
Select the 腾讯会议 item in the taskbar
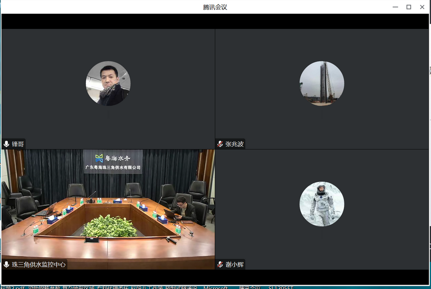click(249, 287)
